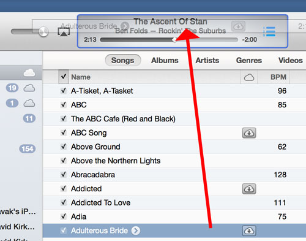Select the Above the Northern Lights row
The image size is (306, 241).
pyautogui.click(x=174, y=161)
